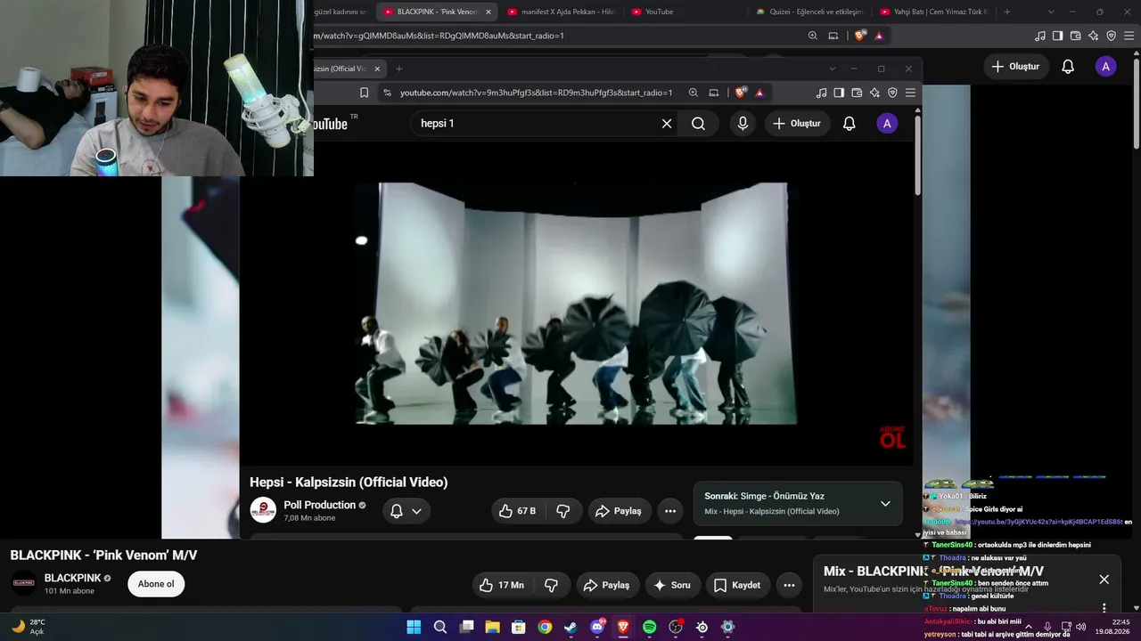
Task: Like the Kalpsizsin video (67 B)
Action: 517,511
